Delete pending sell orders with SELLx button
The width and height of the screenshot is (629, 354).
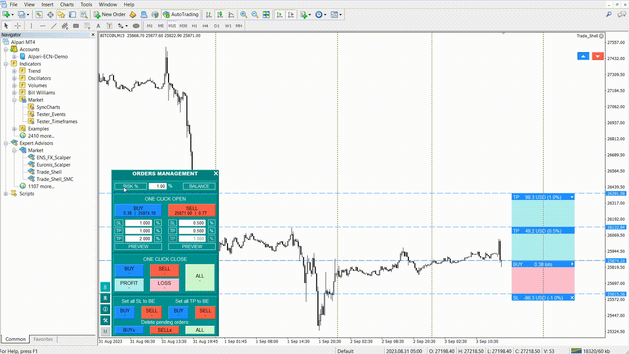point(164,330)
